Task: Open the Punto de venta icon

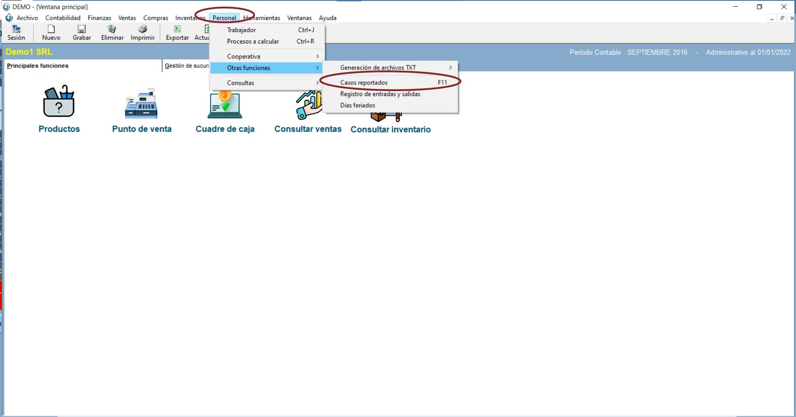Action: pyautogui.click(x=141, y=104)
